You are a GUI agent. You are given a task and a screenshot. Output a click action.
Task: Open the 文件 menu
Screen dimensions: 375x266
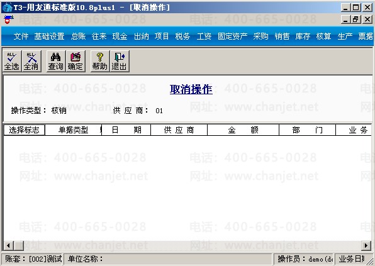tap(21, 36)
